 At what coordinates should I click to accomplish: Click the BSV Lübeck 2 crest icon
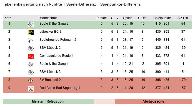[31, 49]
